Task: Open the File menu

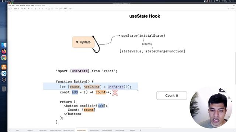Action: click(x=10, y=5)
